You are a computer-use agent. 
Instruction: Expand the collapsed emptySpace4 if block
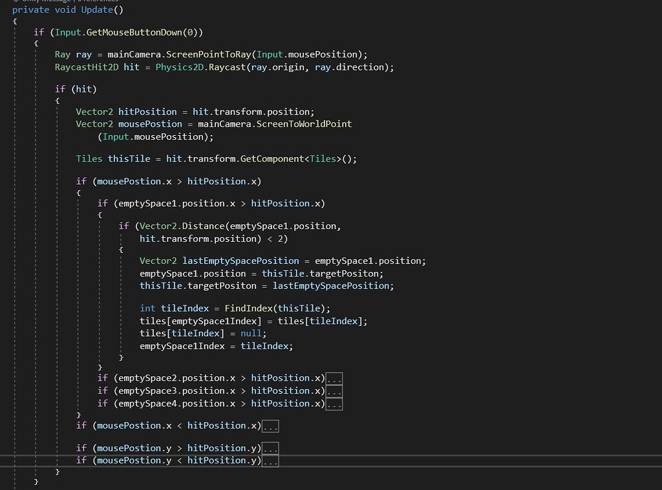click(x=334, y=403)
